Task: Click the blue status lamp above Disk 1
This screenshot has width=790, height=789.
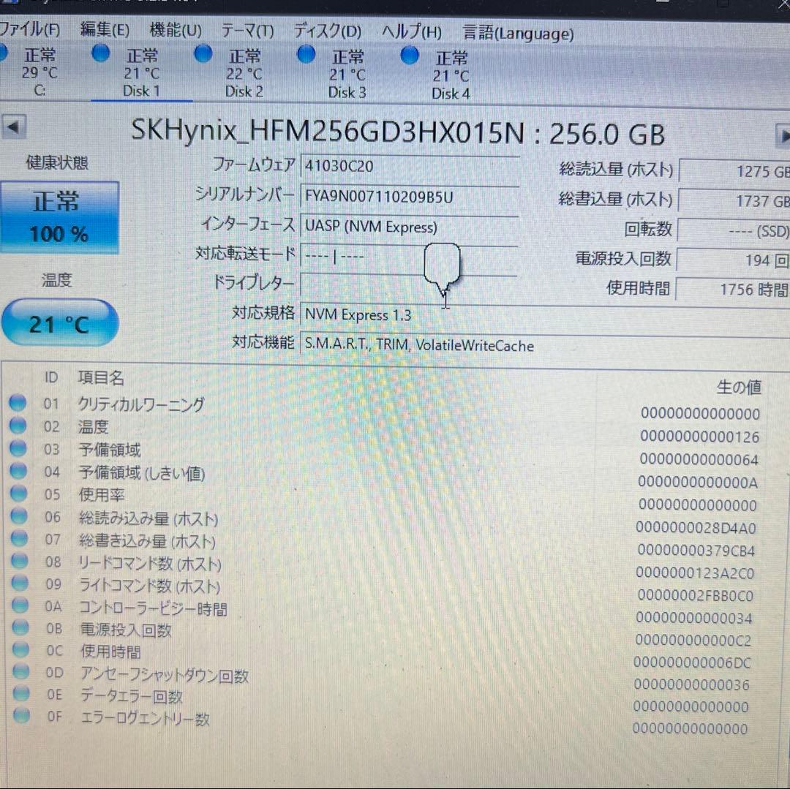Action: tap(99, 53)
